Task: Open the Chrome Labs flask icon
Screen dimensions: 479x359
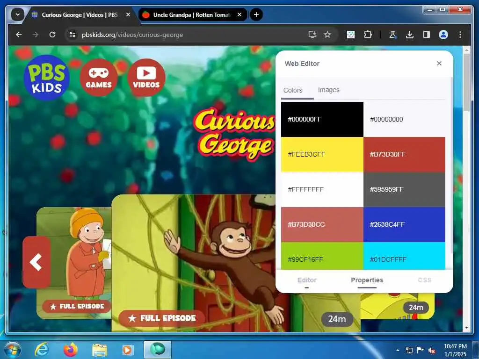Action: coord(393,35)
